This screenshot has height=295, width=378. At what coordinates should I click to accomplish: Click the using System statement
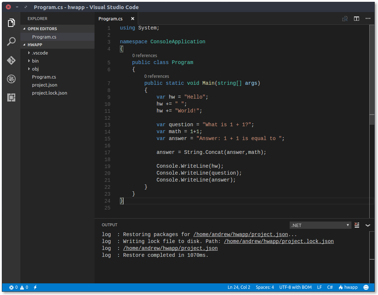140,28
